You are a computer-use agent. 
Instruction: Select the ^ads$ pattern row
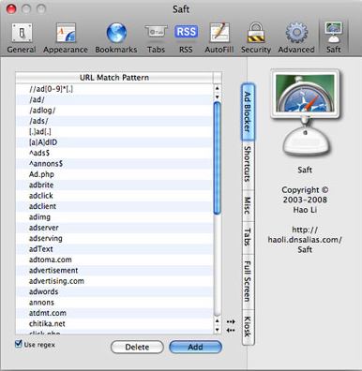point(114,153)
